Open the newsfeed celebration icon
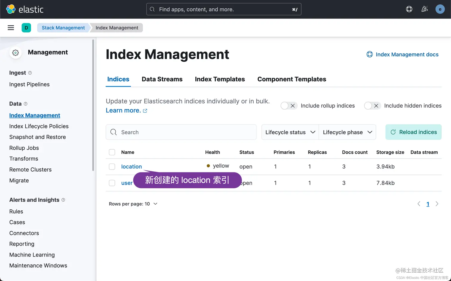Screen dimensions: 451x281 click(x=424, y=9)
